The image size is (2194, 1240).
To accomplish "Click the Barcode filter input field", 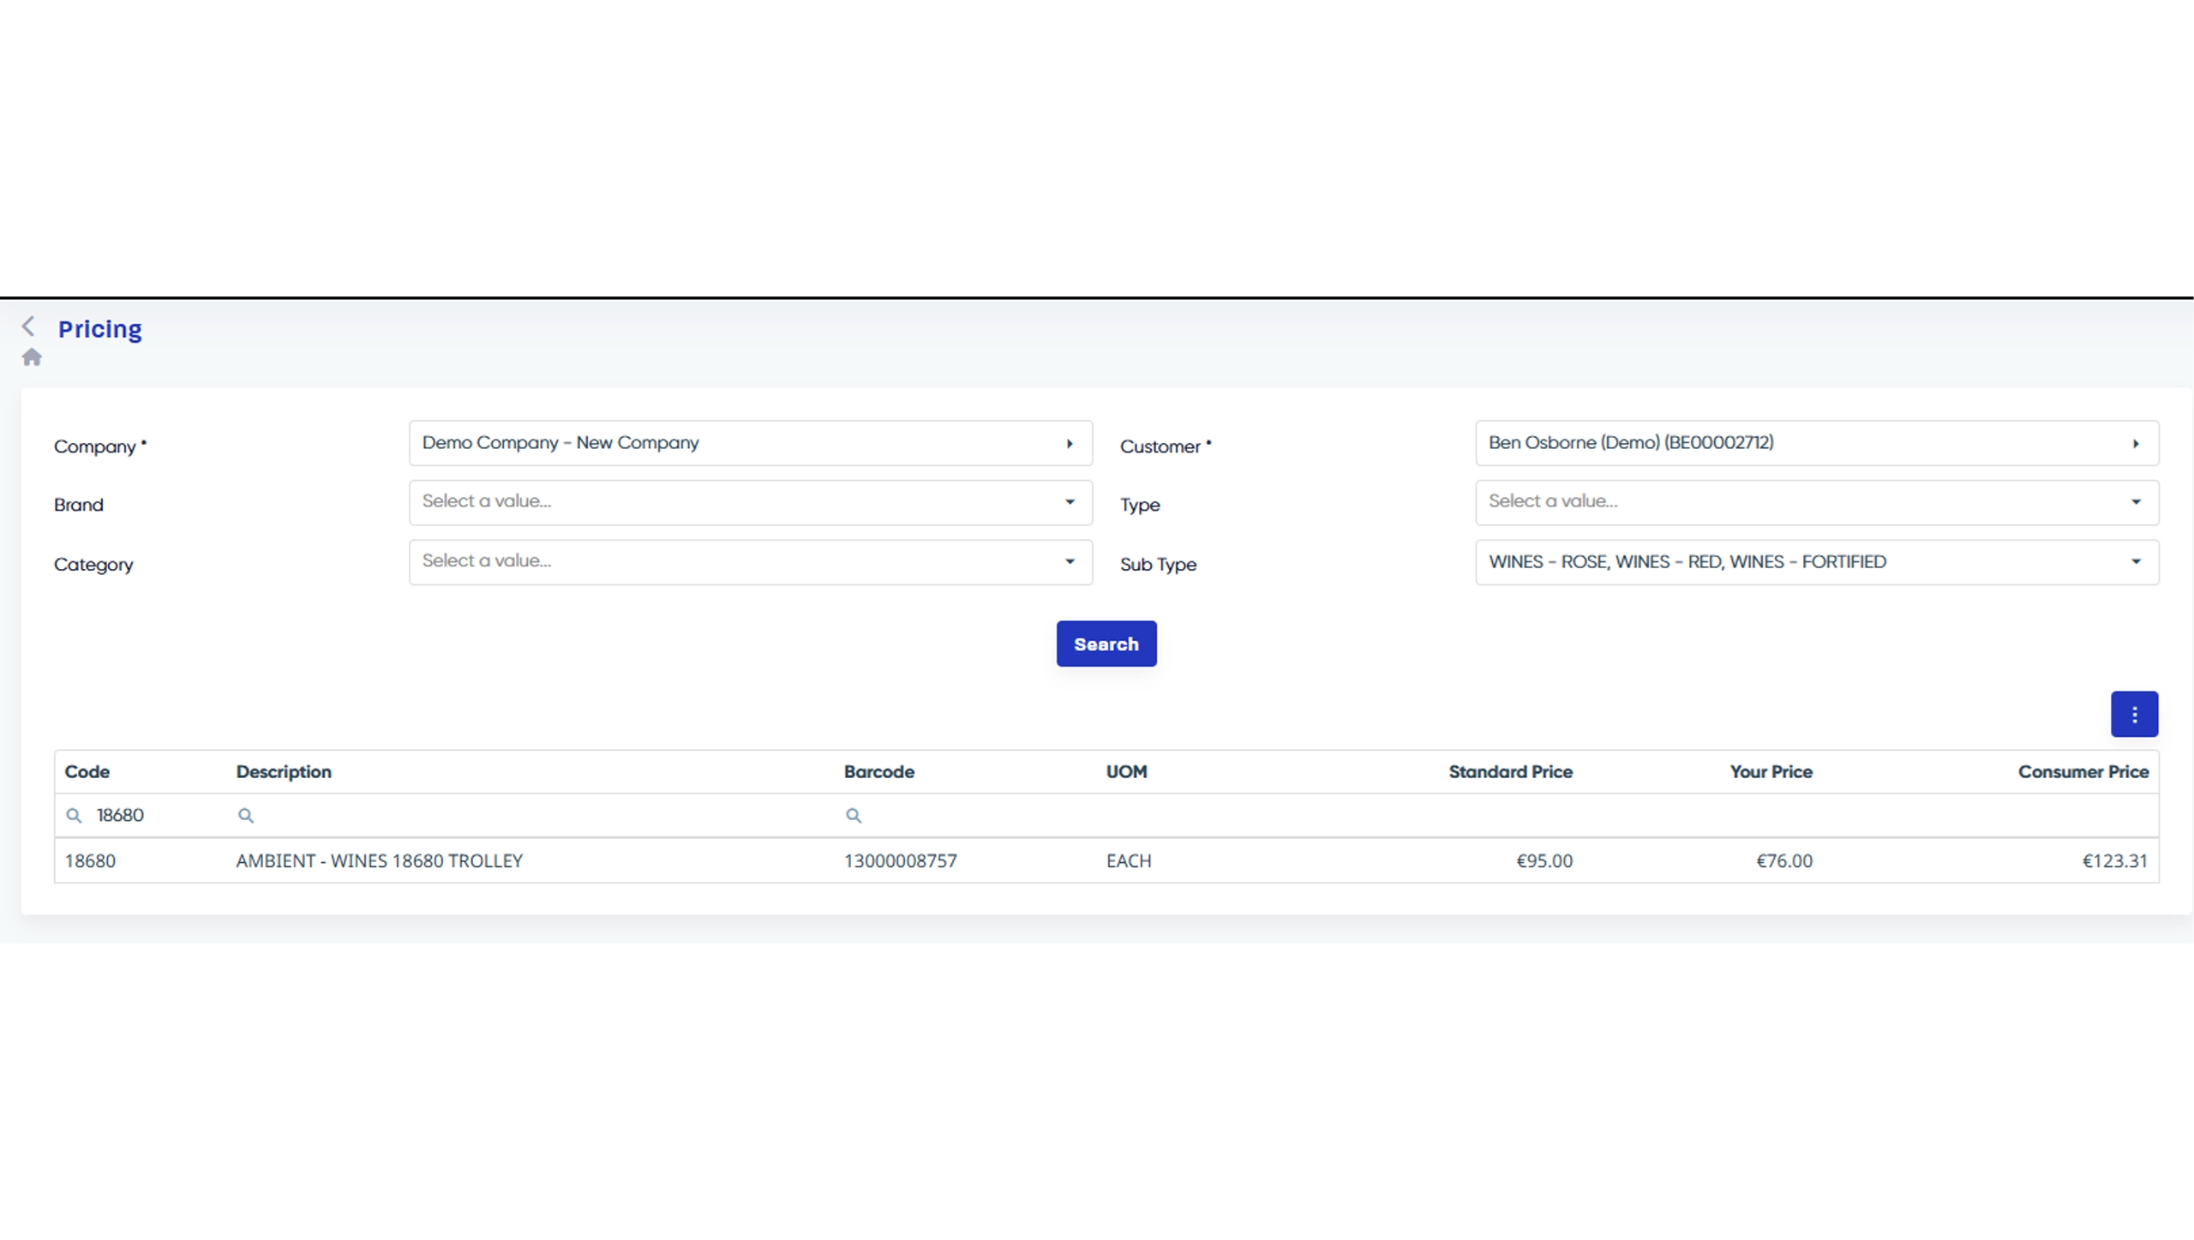I will coord(968,816).
